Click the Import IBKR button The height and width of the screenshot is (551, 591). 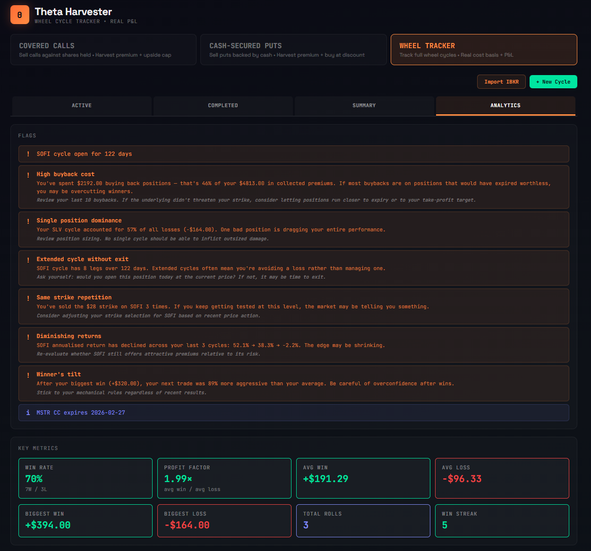(x=501, y=81)
